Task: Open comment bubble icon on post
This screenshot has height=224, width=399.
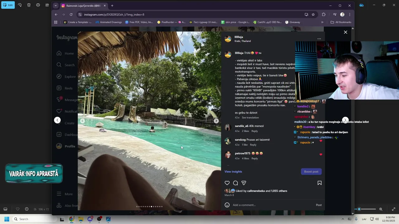Action: pos(236,183)
